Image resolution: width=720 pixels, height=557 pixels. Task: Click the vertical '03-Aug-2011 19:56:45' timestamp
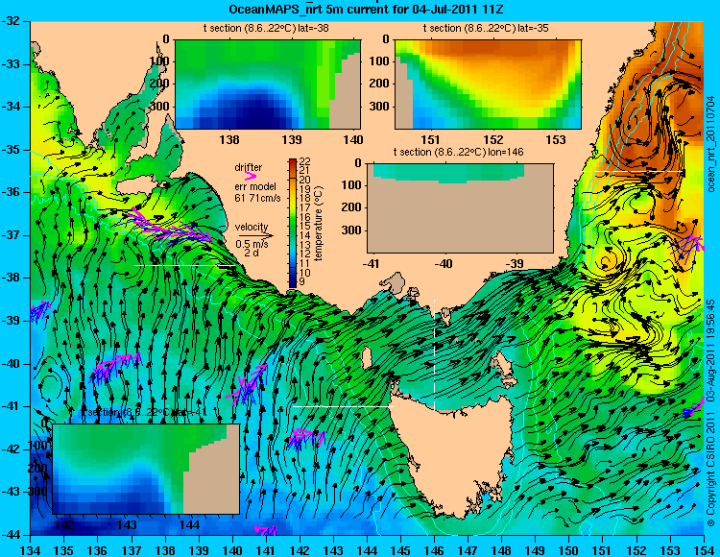tap(711, 351)
